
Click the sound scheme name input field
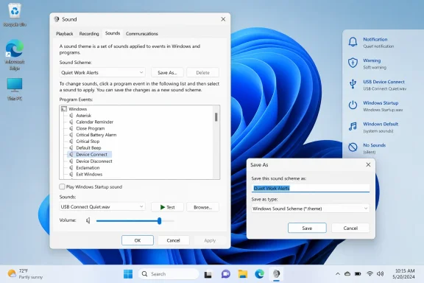click(311, 188)
